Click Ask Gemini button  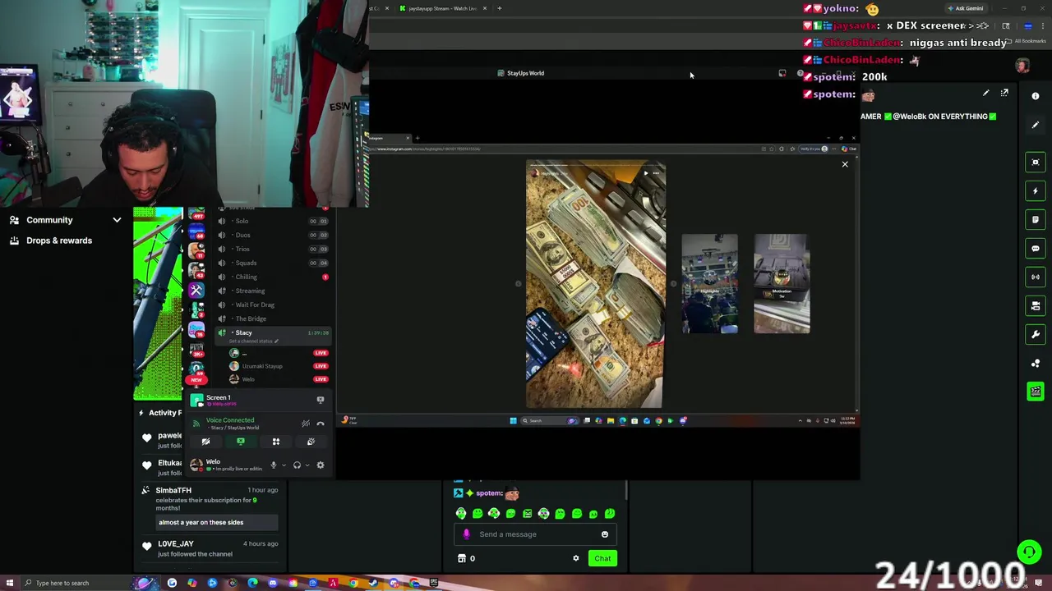click(965, 8)
